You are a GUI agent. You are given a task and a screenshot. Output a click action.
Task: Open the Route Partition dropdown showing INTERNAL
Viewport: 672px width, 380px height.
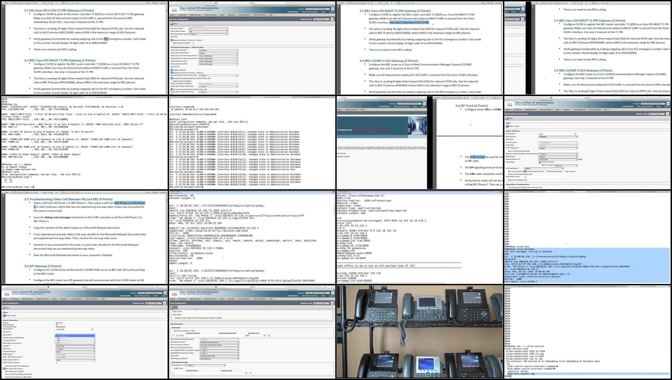[558, 137]
